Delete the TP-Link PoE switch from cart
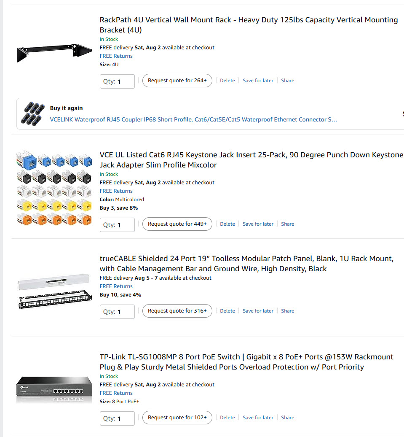 227,418
